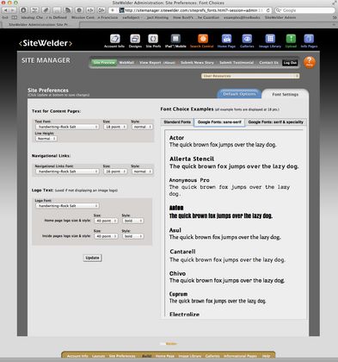This screenshot has height=362, width=338.
Task: Select the SiteWelder Administration browser tab
Action: (x=40, y=25)
